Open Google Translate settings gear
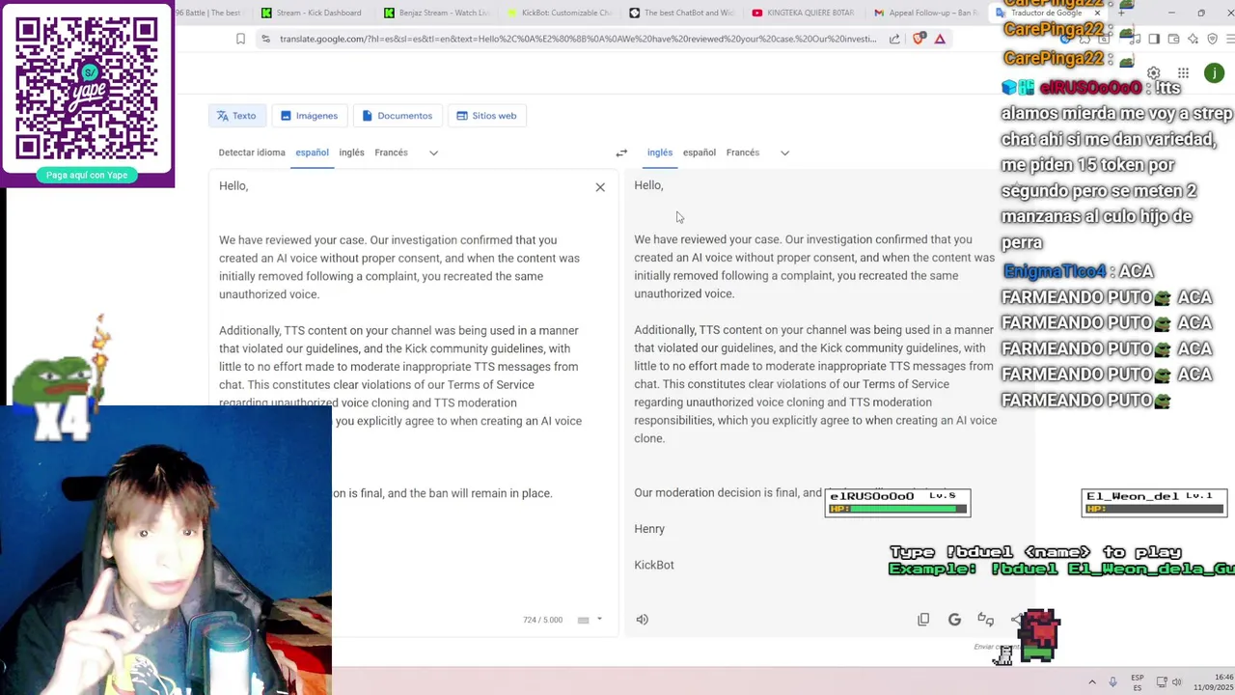Viewport: 1235px width, 695px height. click(x=1154, y=73)
